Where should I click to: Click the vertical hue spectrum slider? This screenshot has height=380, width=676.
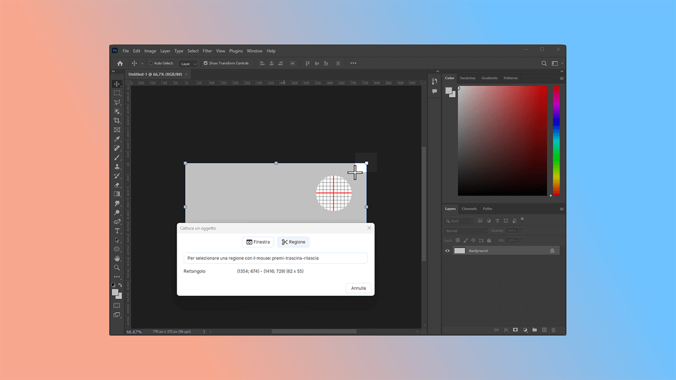(x=556, y=140)
